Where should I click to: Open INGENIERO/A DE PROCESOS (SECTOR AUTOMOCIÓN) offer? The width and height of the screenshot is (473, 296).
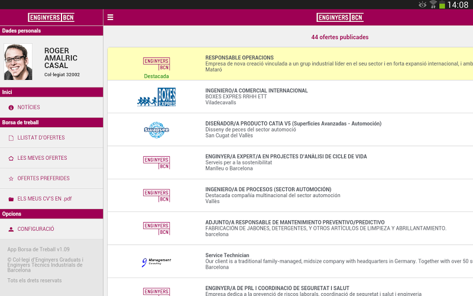click(x=290, y=195)
